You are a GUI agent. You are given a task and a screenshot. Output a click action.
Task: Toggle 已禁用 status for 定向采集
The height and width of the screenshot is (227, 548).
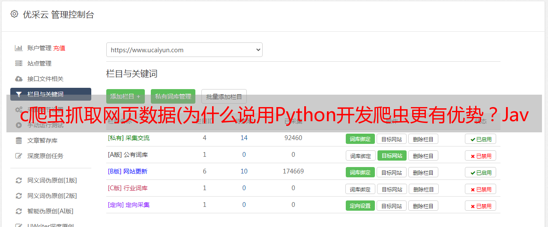click(x=480, y=206)
